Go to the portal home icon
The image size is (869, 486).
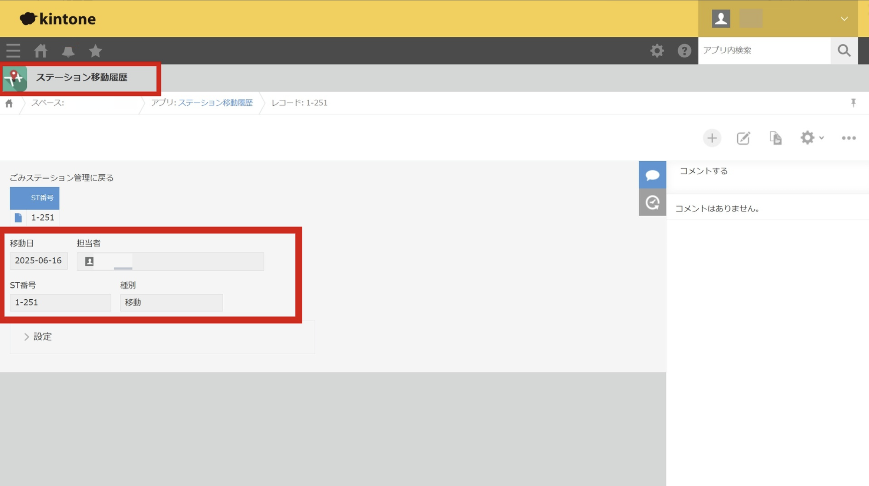[x=41, y=51]
